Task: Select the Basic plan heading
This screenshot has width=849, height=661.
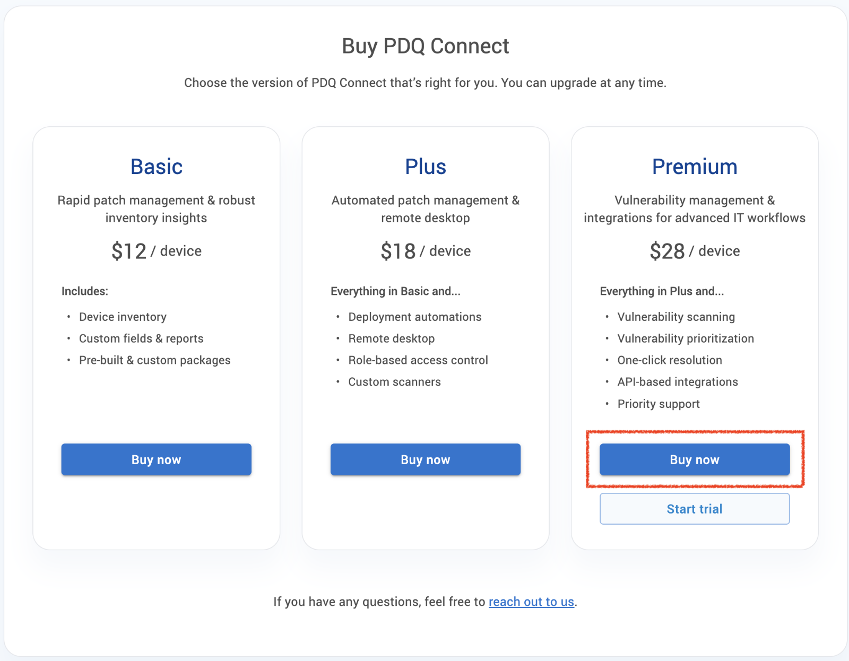Action: pyautogui.click(x=157, y=167)
